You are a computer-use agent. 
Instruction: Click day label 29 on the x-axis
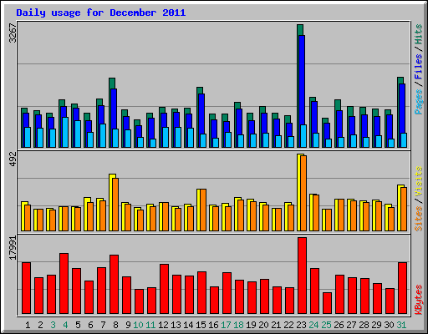(376, 325)
